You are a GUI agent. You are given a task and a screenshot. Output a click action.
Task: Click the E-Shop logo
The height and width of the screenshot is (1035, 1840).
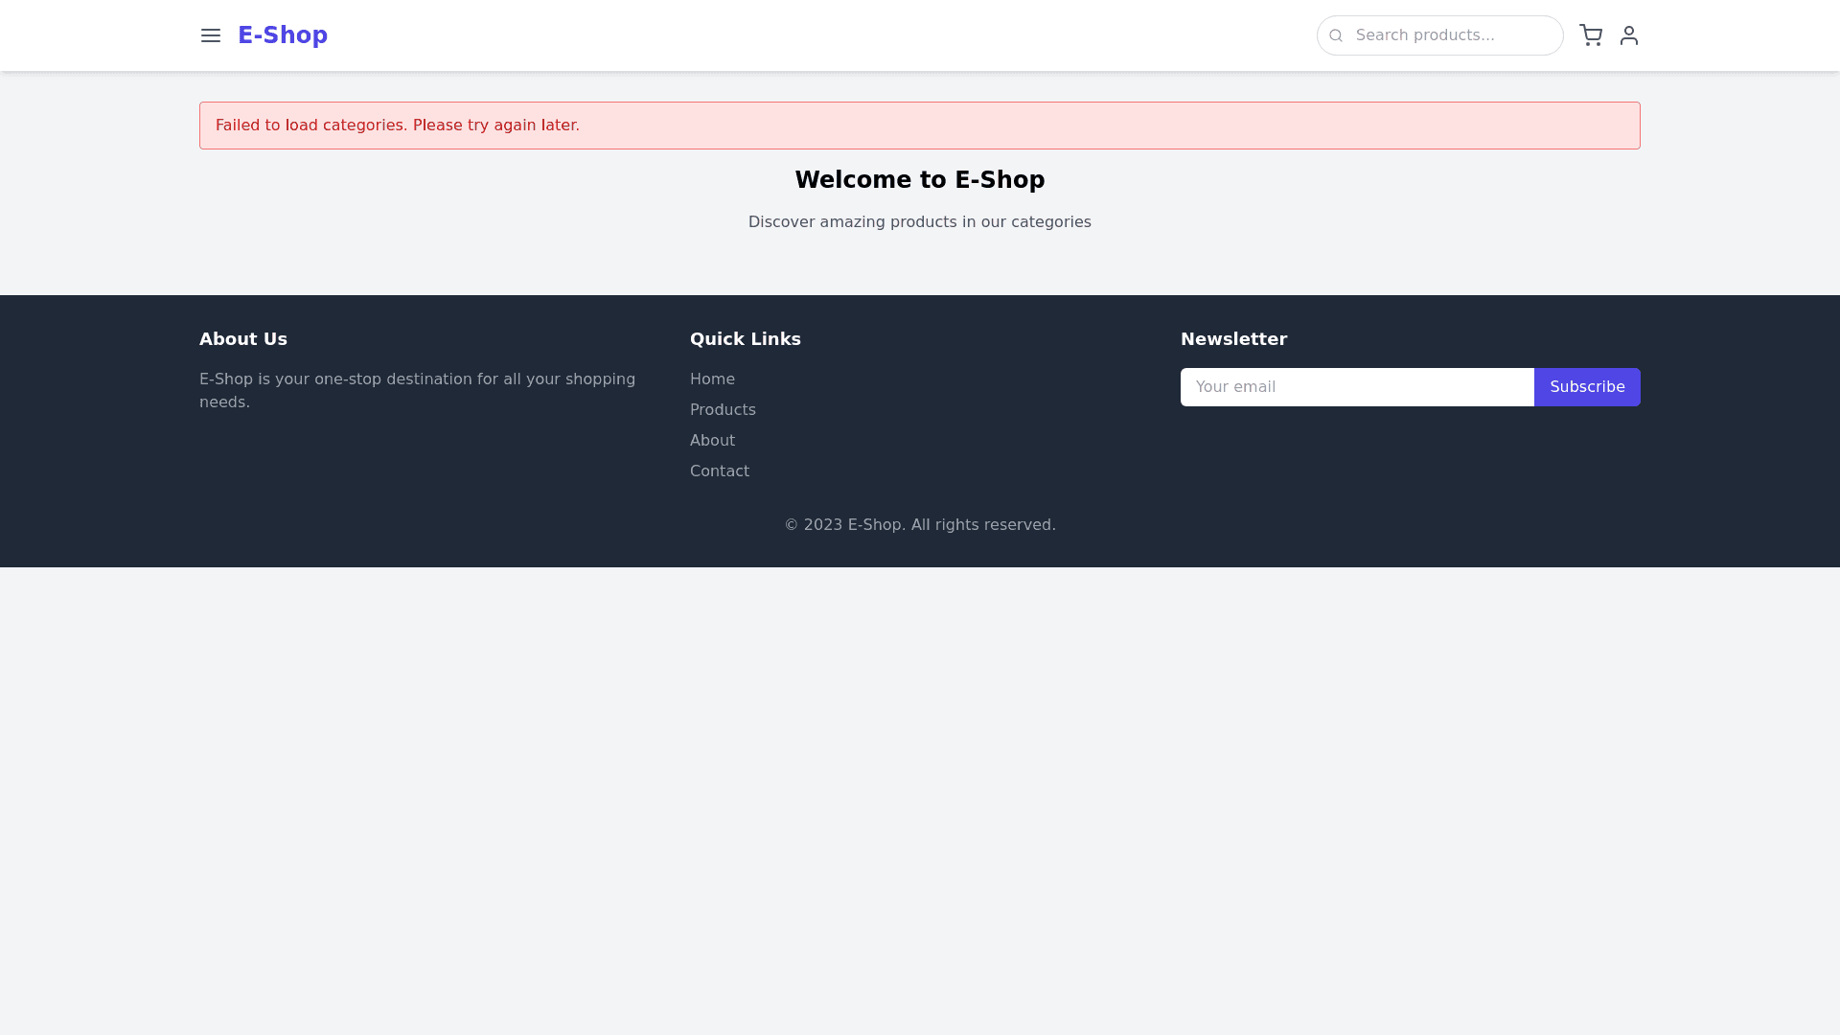pos(283,35)
